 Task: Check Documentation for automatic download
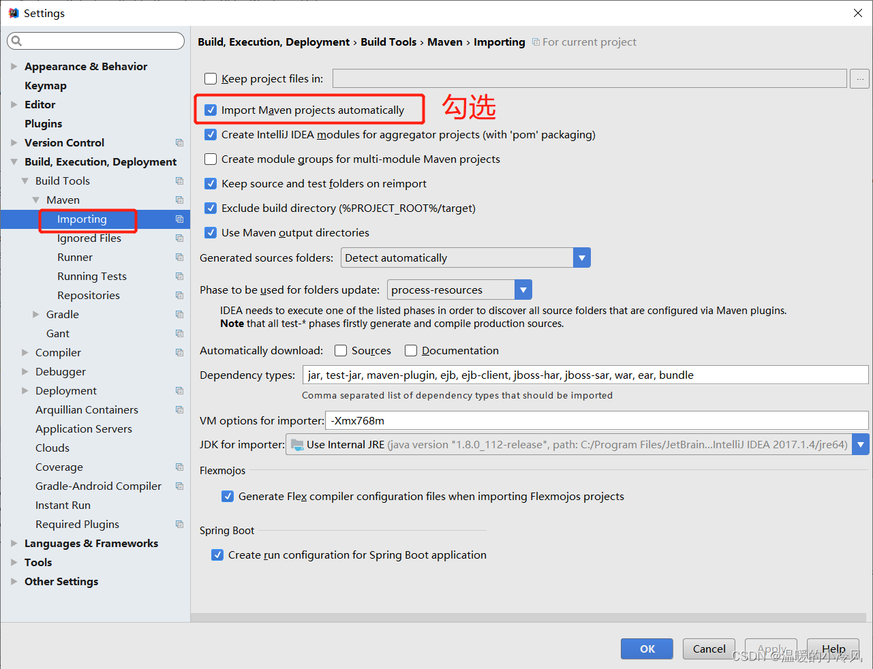(410, 351)
